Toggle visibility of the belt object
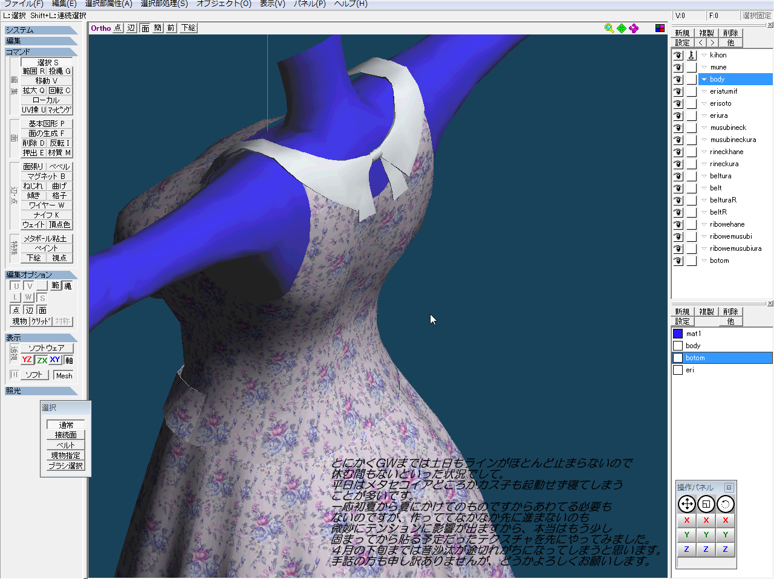The image size is (774, 579). pyautogui.click(x=678, y=188)
